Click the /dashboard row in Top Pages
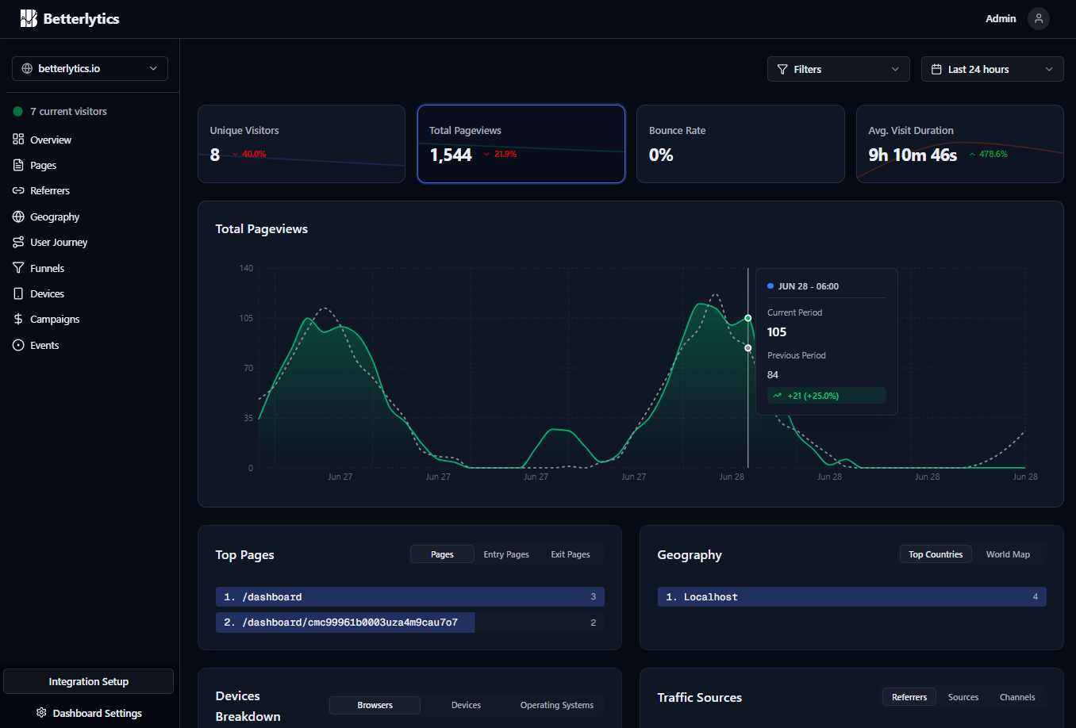This screenshot has width=1076, height=728. click(x=409, y=597)
